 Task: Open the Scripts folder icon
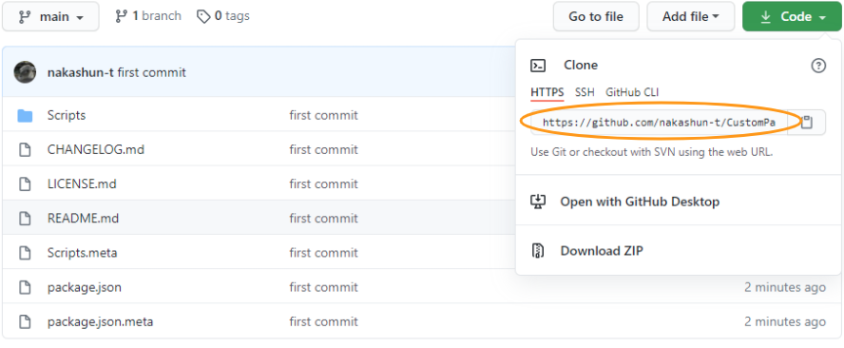pos(25,115)
